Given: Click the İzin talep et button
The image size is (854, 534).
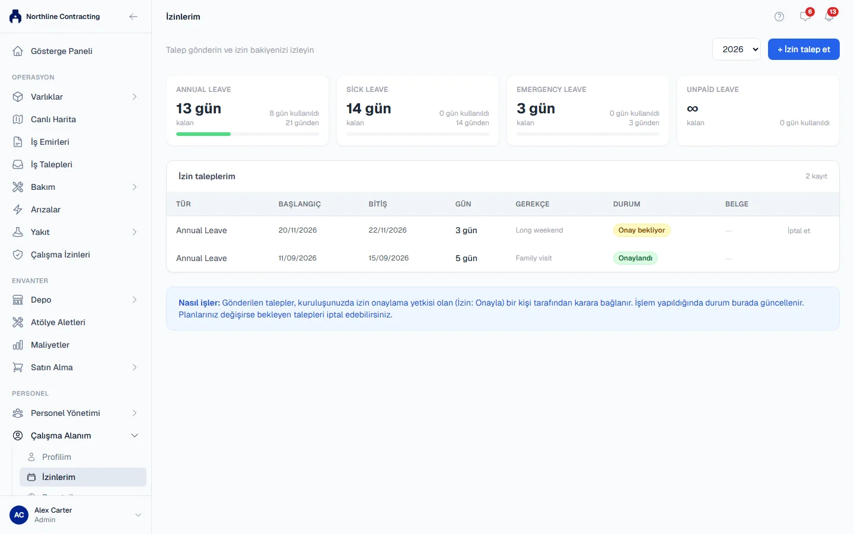Looking at the screenshot, I should pyautogui.click(x=804, y=49).
